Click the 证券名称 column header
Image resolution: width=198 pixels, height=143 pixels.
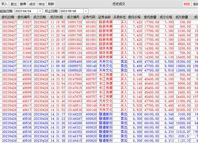coord(105,17)
